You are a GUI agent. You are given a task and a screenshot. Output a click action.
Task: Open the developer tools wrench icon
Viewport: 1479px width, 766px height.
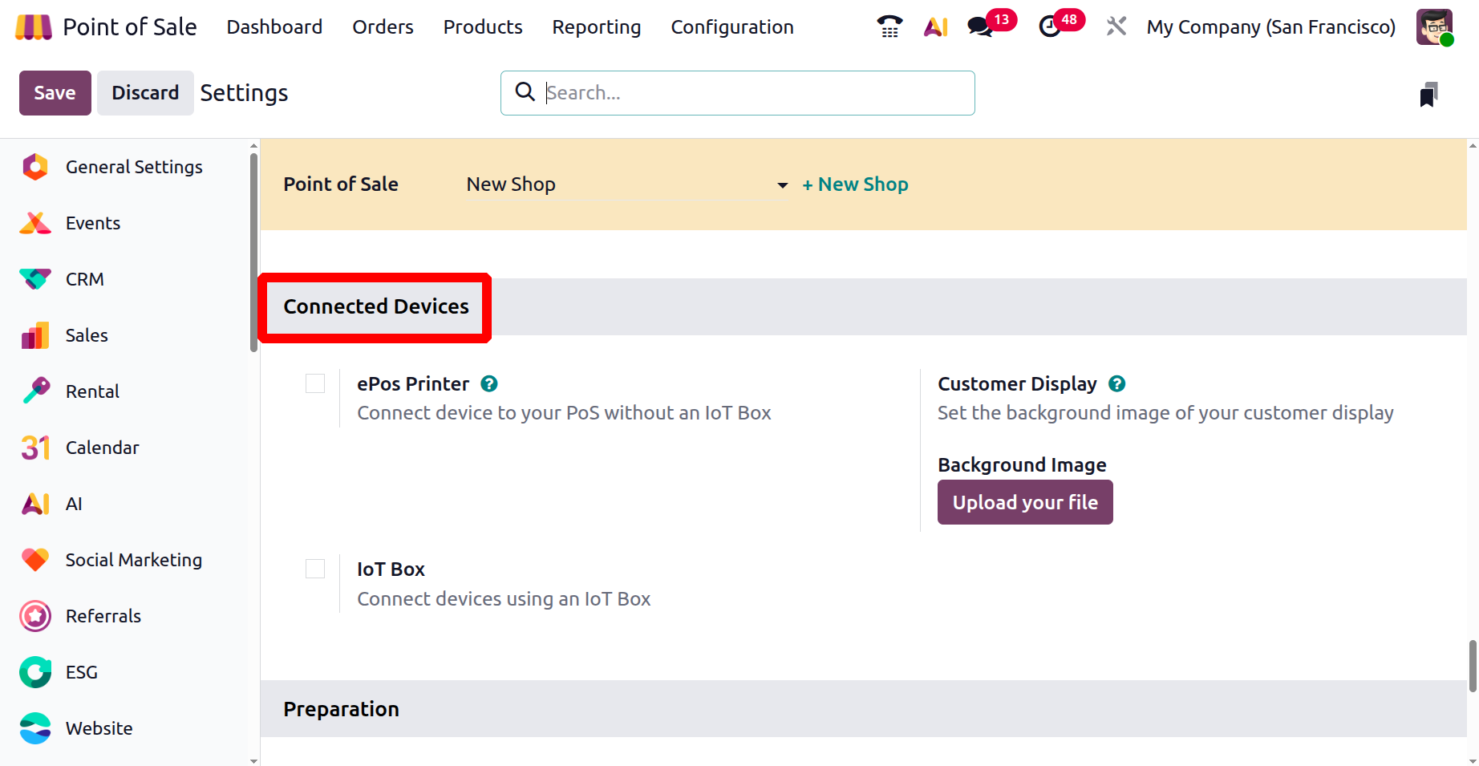point(1116,27)
